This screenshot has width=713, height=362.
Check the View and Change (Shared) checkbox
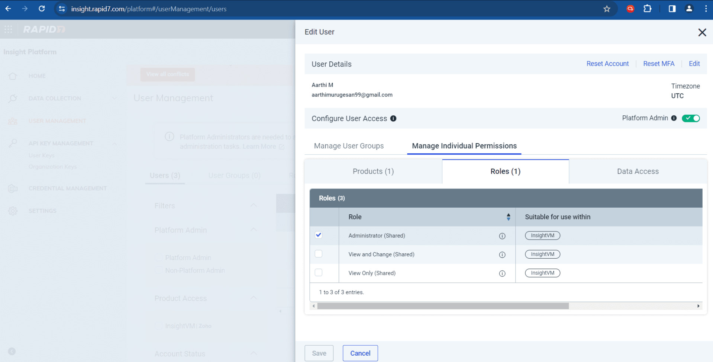[319, 254]
